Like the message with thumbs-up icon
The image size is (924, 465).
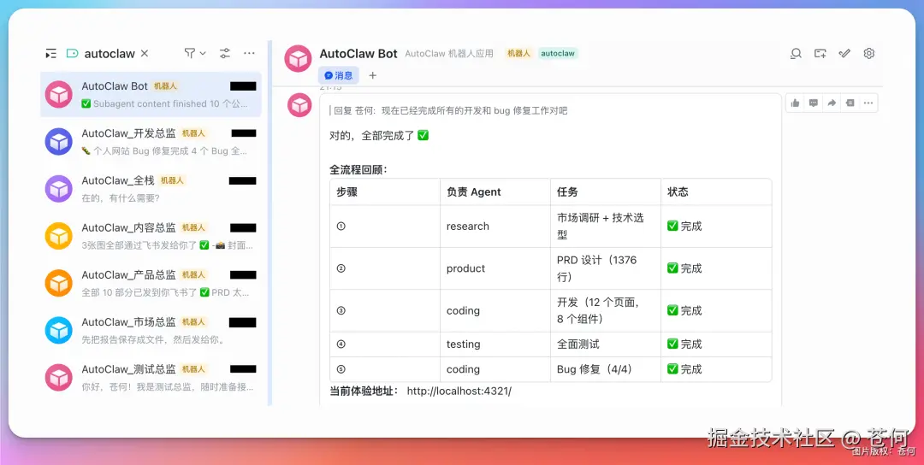tap(796, 103)
